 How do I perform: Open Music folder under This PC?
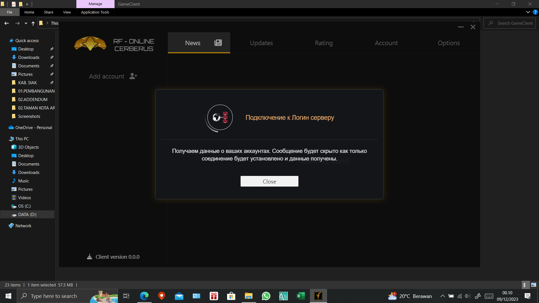click(24, 181)
